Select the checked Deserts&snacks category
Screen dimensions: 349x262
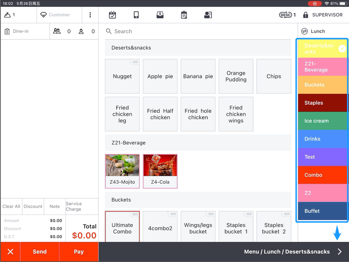(x=322, y=49)
